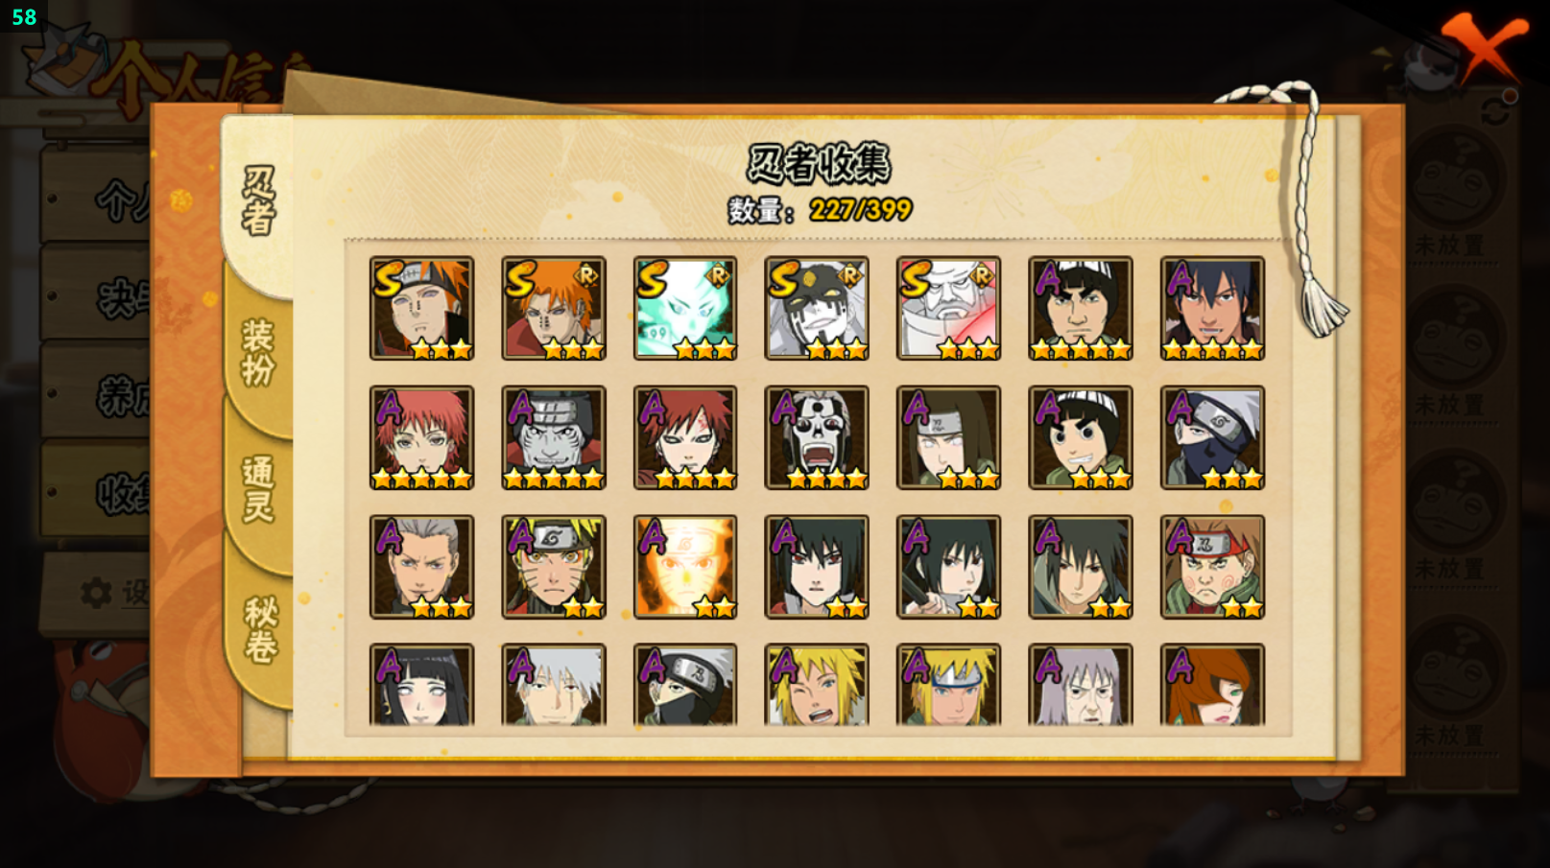The image size is (1550, 868).
Task: Open the settings gear button
Action: click(x=96, y=593)
